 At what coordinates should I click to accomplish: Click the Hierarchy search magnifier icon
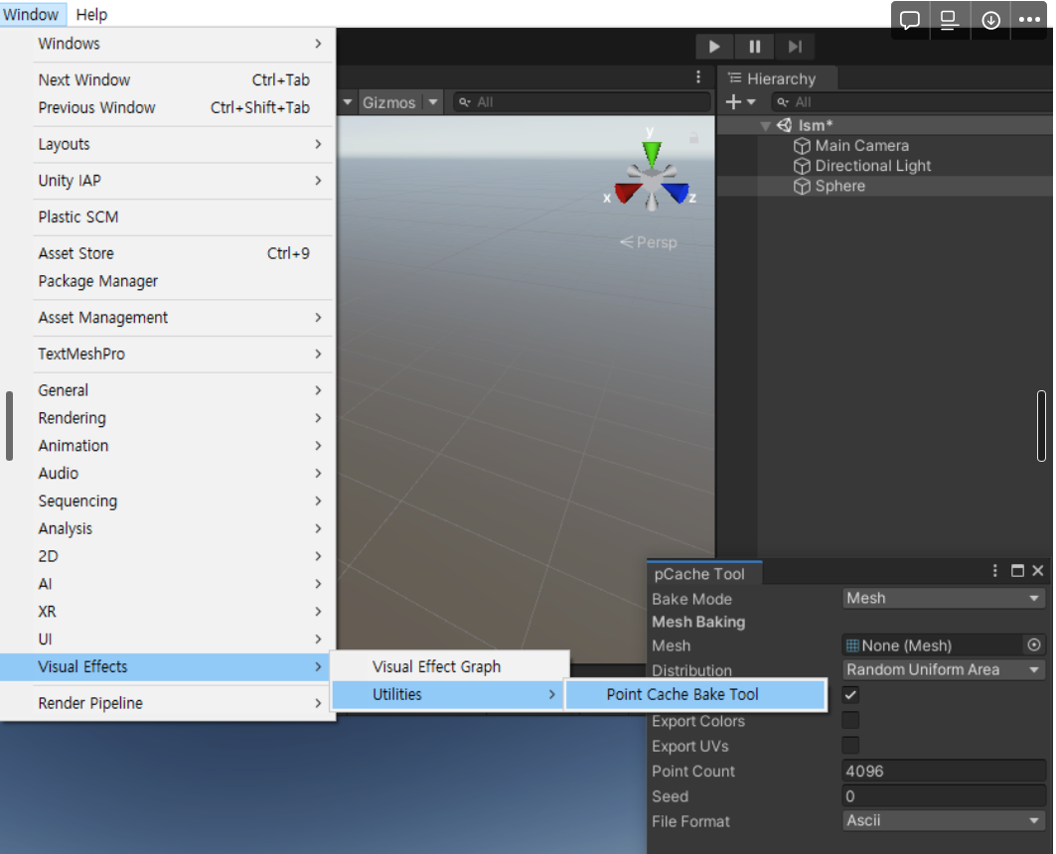(782, 102)
